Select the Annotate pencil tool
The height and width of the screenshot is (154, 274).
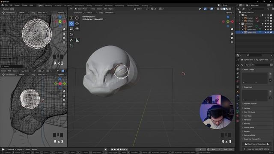[x=71, y=40]
